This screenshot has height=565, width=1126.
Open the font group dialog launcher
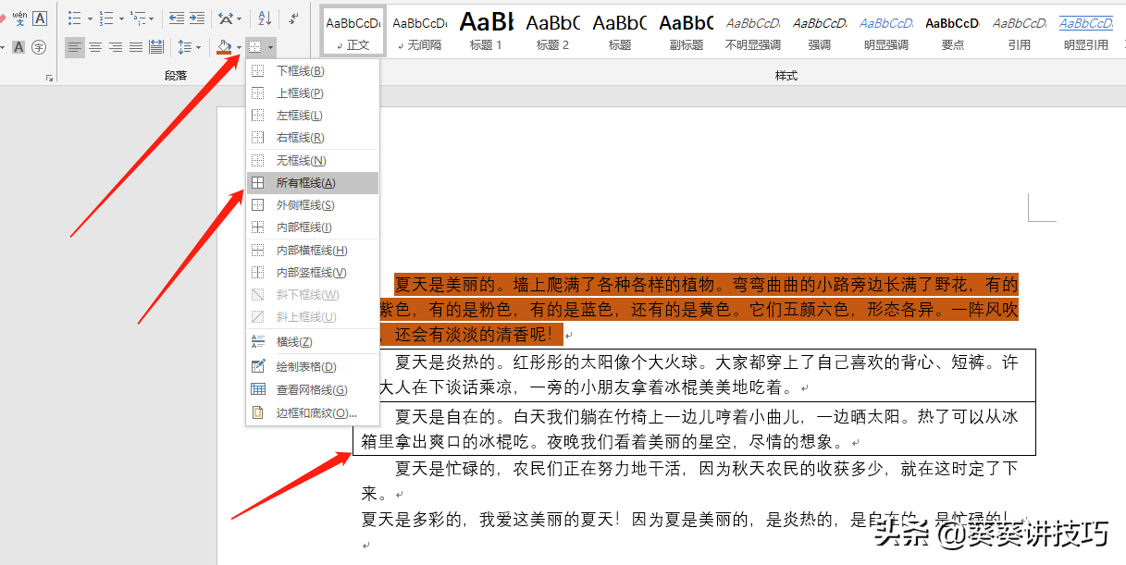pyautogui.click(x=49, y=79)
